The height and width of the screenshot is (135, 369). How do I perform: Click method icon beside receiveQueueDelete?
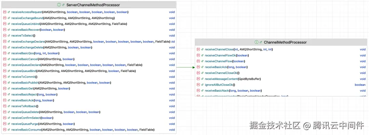tap(5, 112)
